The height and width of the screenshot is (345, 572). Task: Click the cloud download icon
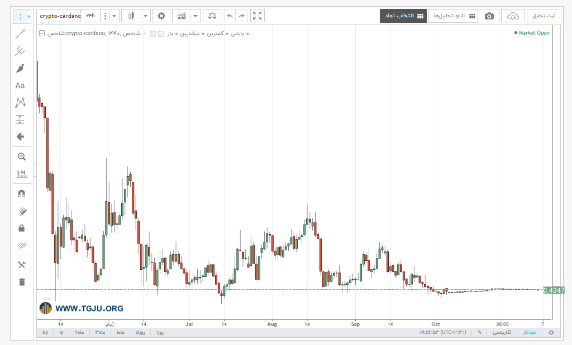[x=513, y=16]
